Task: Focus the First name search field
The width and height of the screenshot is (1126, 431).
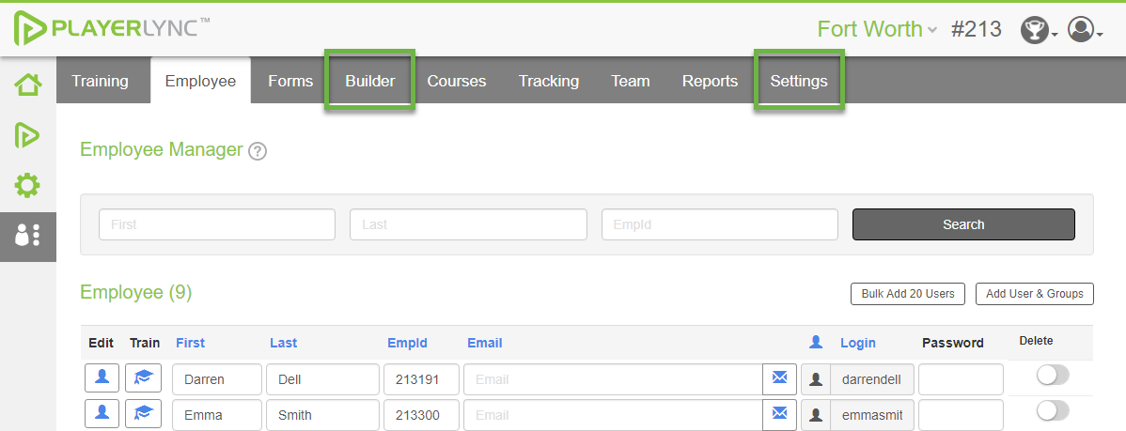Action: pyautogui.click(x=217, y=224)
